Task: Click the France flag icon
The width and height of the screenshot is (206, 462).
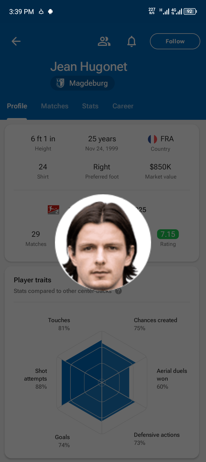Action: click(x=152, y=139)
